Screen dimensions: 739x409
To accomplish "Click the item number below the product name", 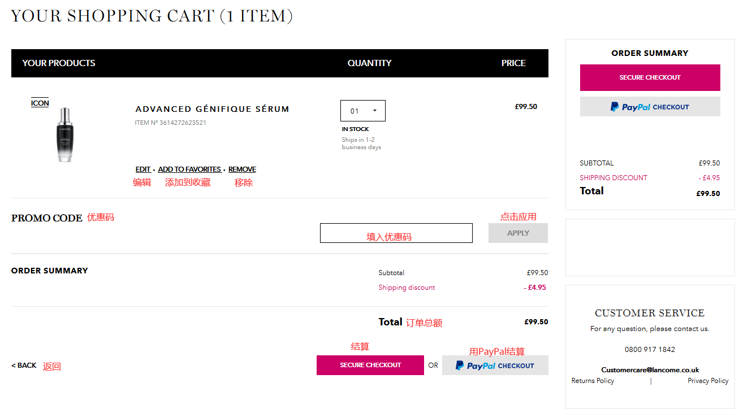I will tap(170, 123).
